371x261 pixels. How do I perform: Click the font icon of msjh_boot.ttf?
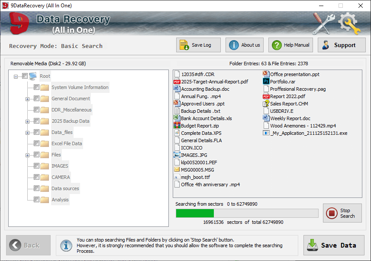177,177
